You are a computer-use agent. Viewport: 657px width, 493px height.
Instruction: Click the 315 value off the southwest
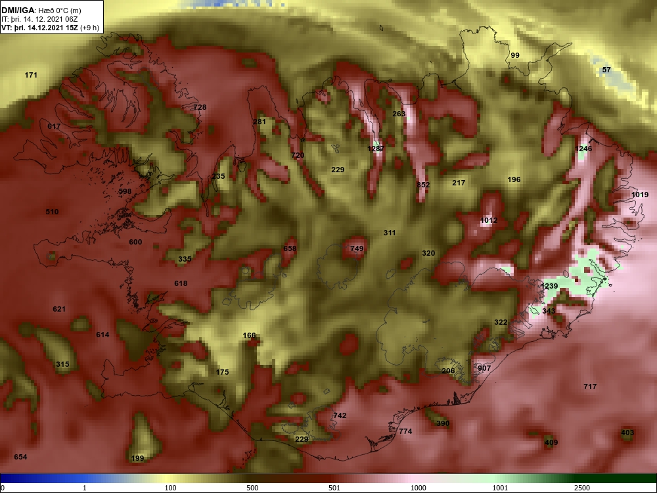point(62,364)
